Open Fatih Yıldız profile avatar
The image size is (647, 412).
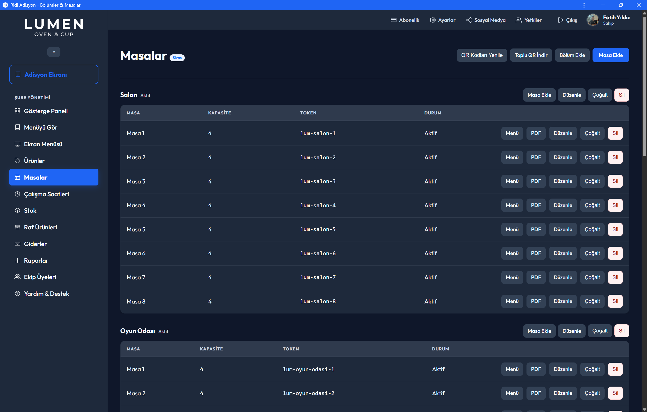point(593,20)
